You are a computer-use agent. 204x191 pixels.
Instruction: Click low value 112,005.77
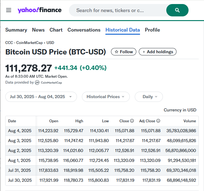(99, 150)
